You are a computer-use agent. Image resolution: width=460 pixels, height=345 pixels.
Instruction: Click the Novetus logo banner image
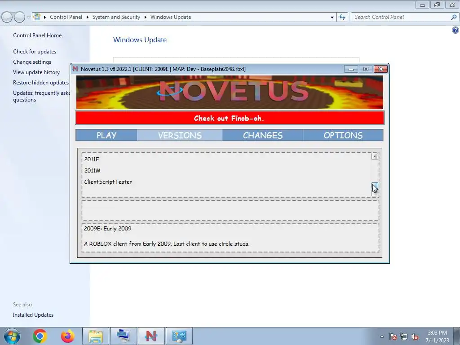tap(230, 92)
